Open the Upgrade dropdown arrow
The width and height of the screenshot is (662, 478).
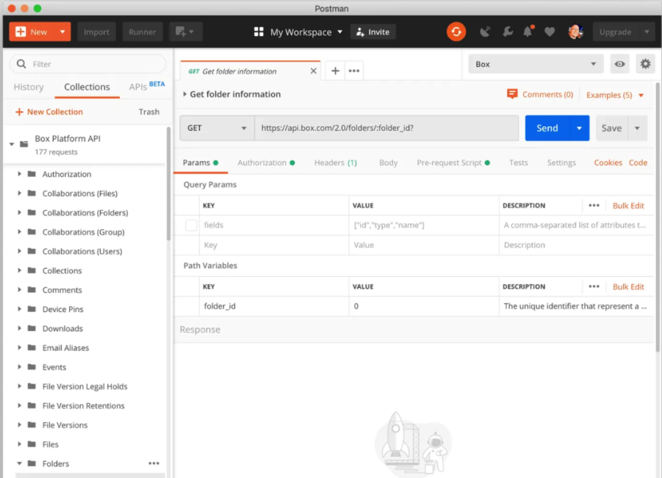pos(647,32)
